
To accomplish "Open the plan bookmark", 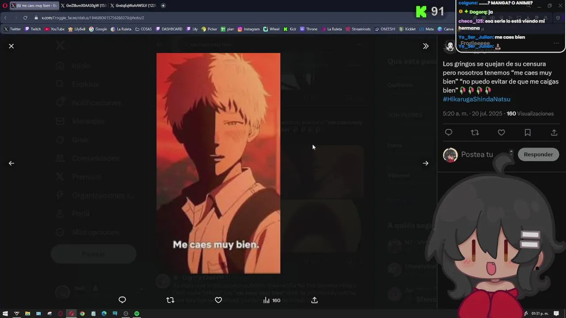I will [227, 29].
